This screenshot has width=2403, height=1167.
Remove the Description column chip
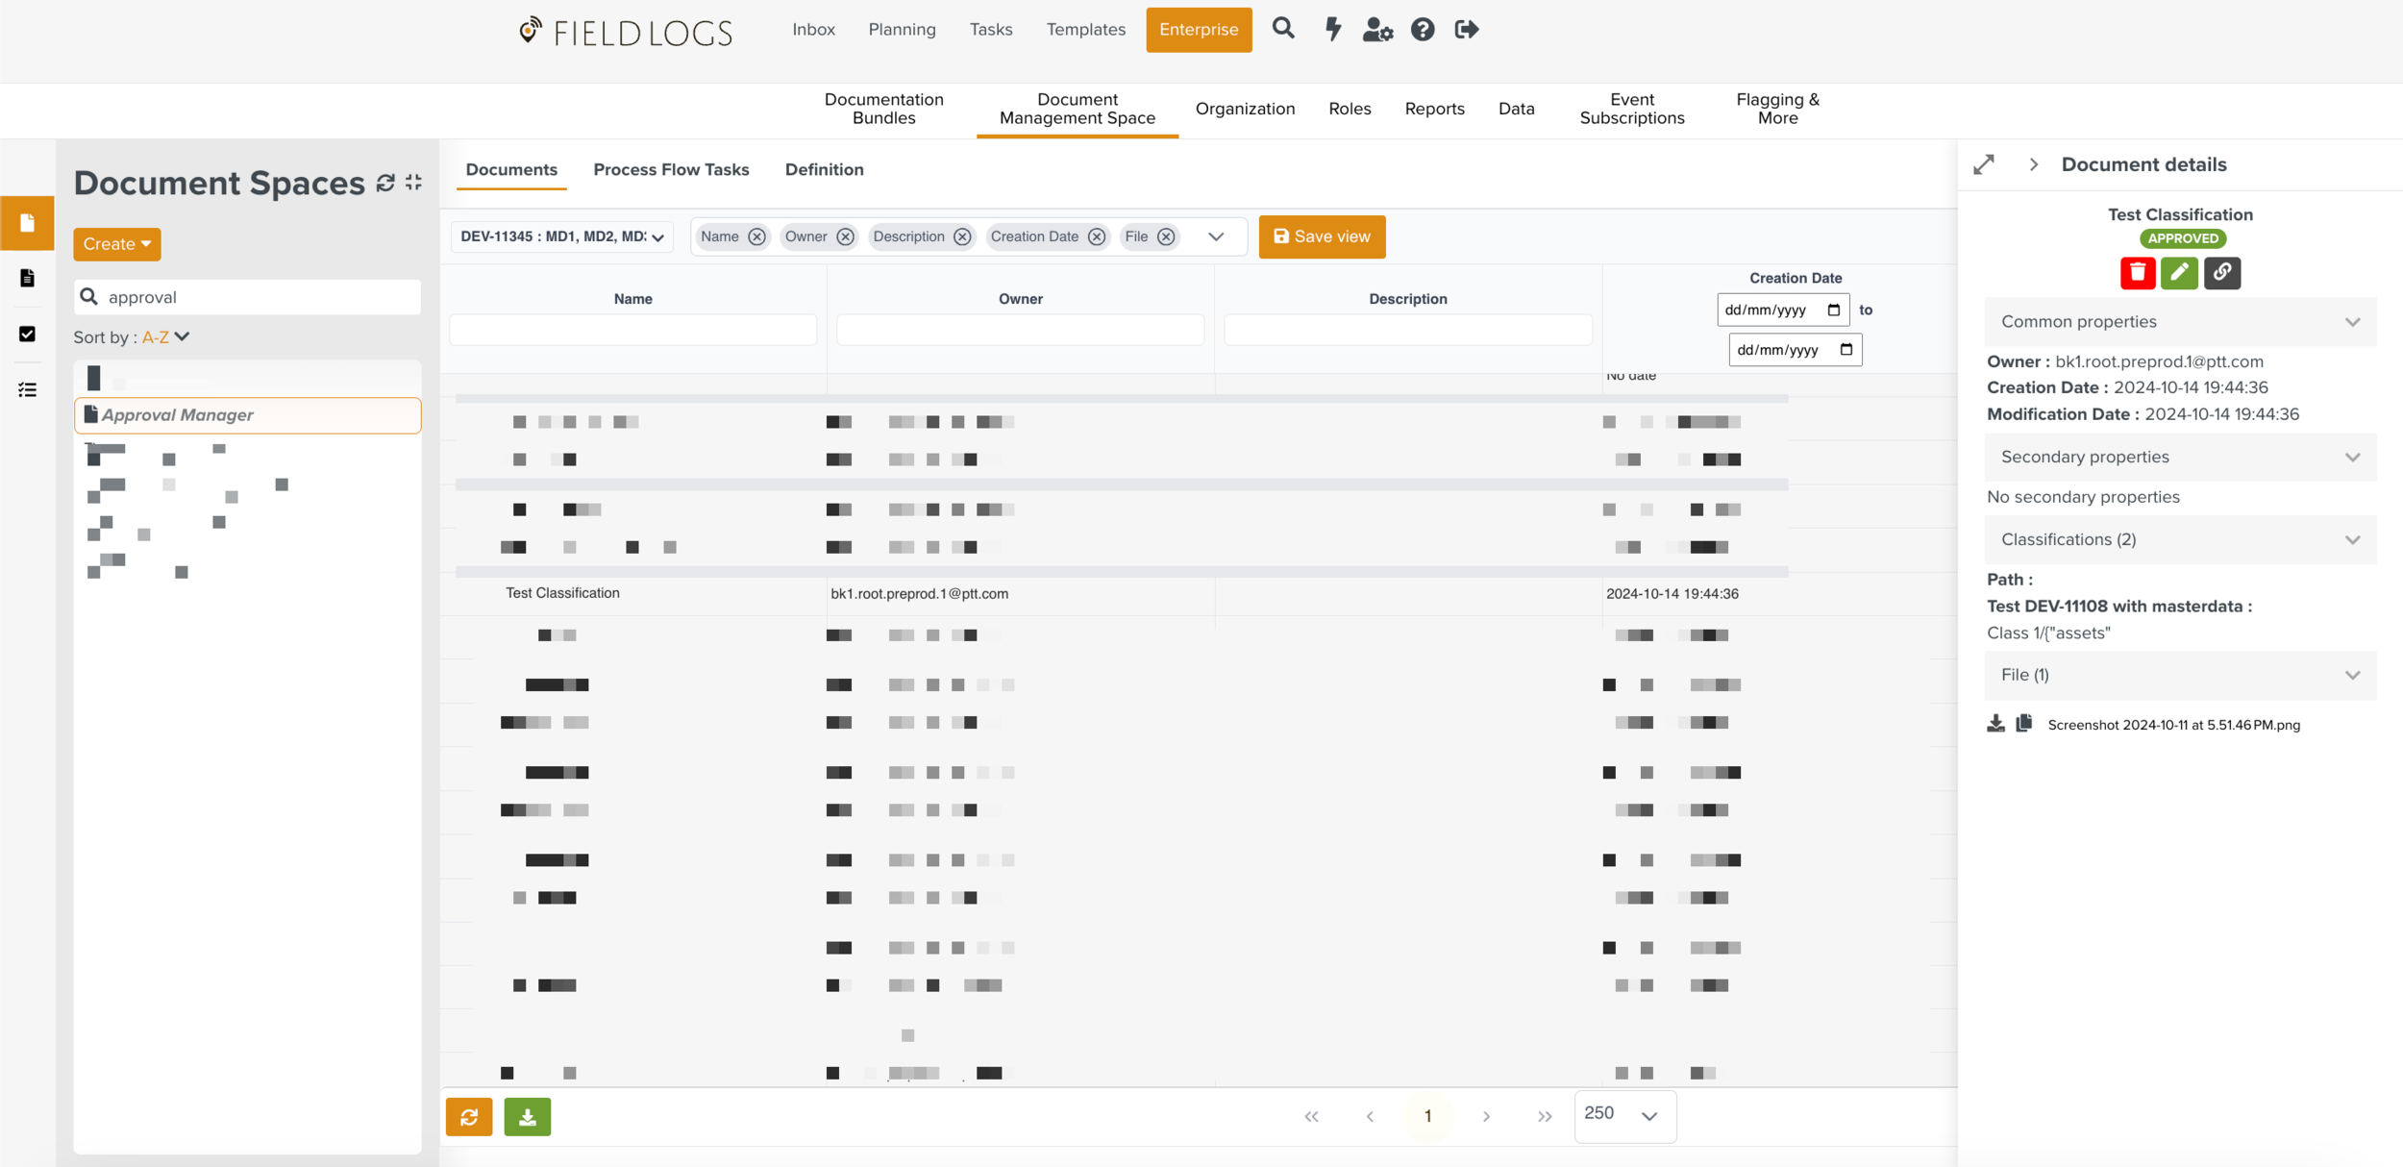click(x=962, y=236)
